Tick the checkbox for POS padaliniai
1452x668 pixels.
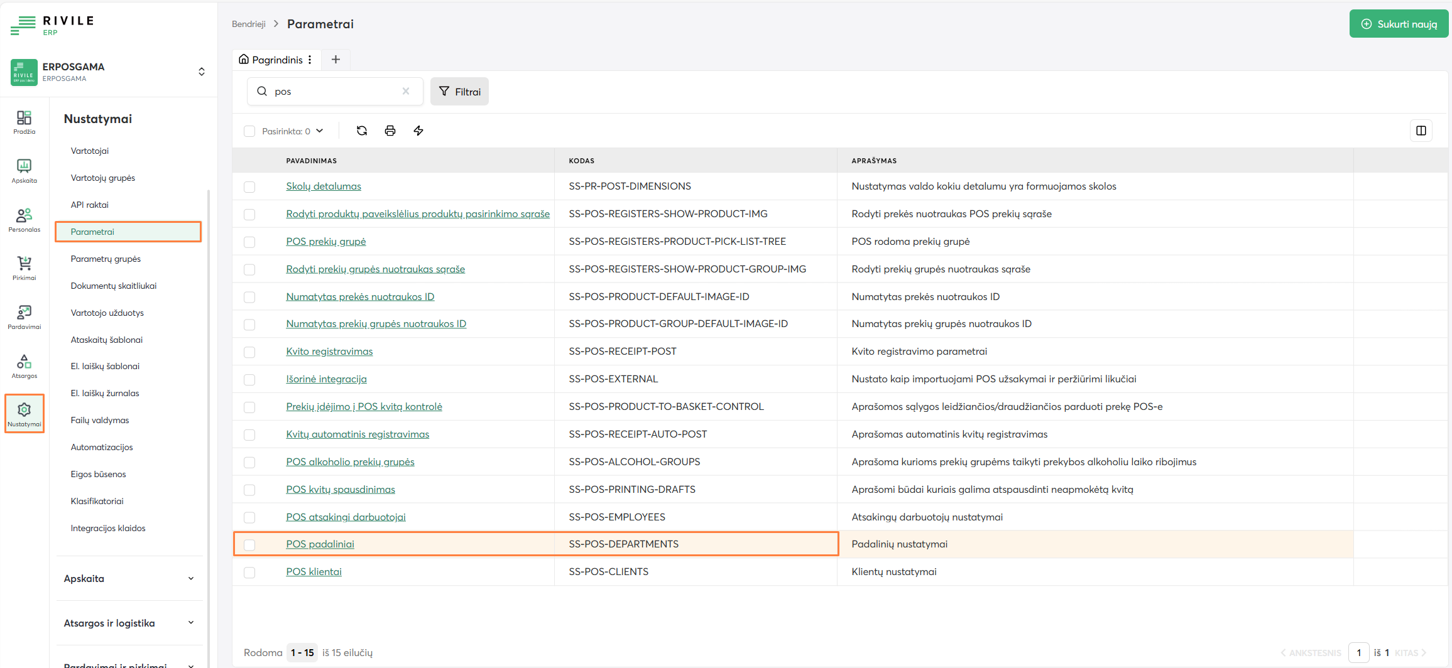[249, 544]
